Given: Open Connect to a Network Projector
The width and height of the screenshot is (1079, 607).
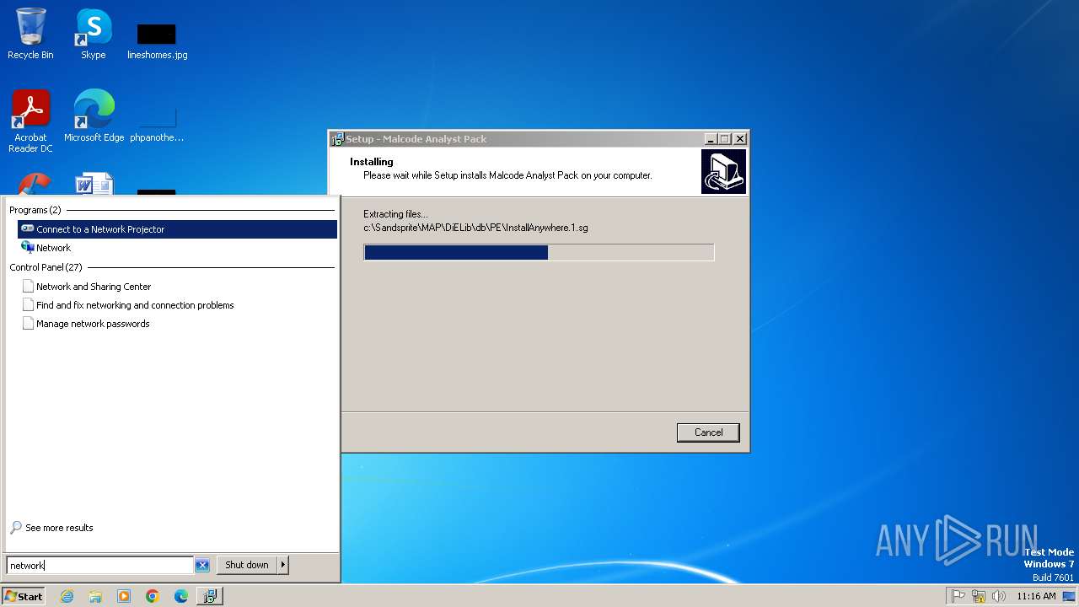Looking at the screenshot, I should pyautogui.click(x=177, y=229).
